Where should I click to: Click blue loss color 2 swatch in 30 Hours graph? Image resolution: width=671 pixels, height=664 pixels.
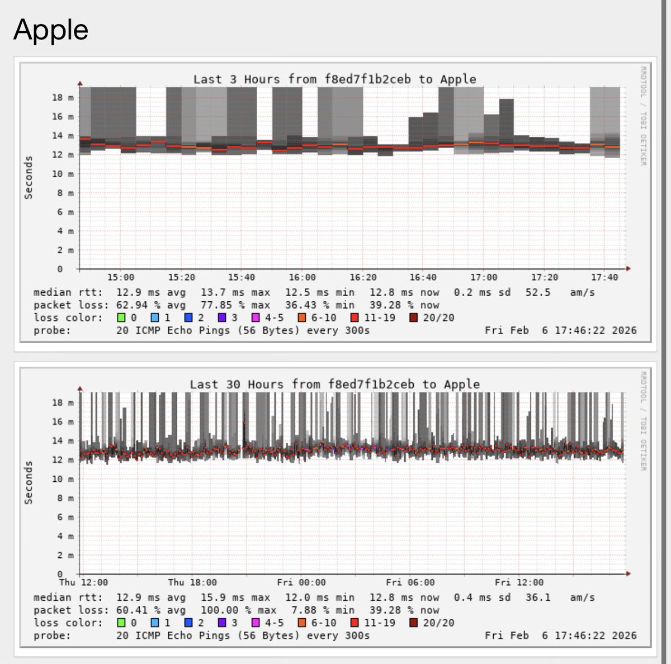pos(188,623)
